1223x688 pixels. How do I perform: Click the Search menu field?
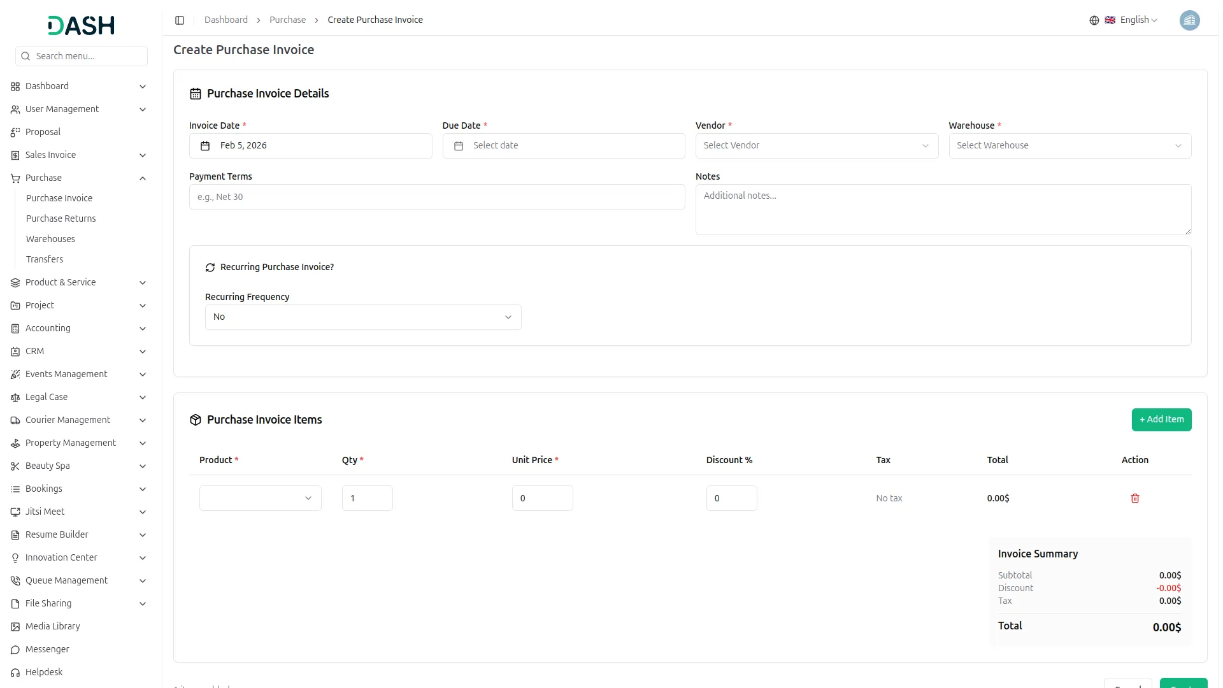(82, 56)
